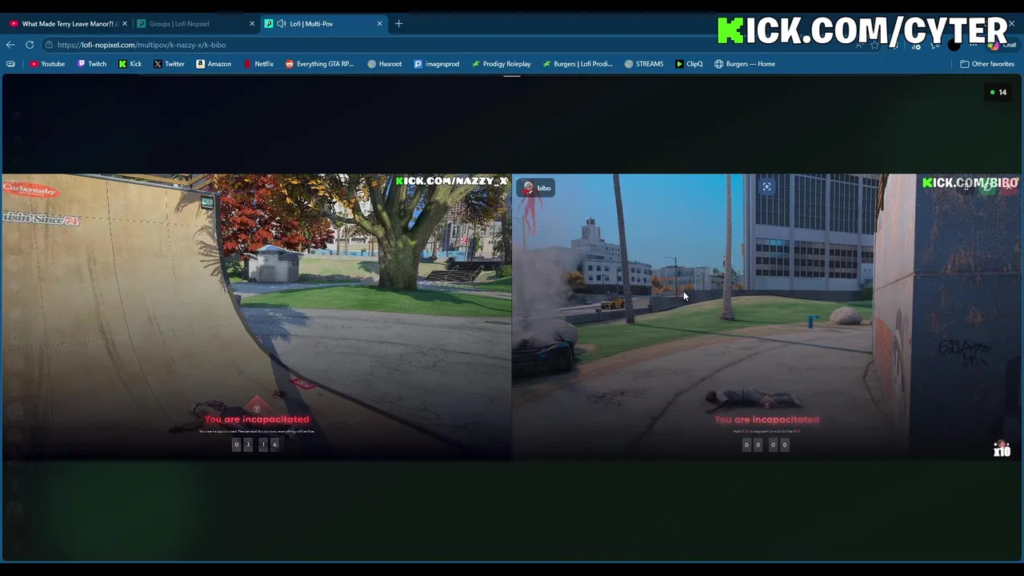The height and width of the screenshot is (576, 1024).
Task: Open the Youtube bookmark
Action: 47,64
